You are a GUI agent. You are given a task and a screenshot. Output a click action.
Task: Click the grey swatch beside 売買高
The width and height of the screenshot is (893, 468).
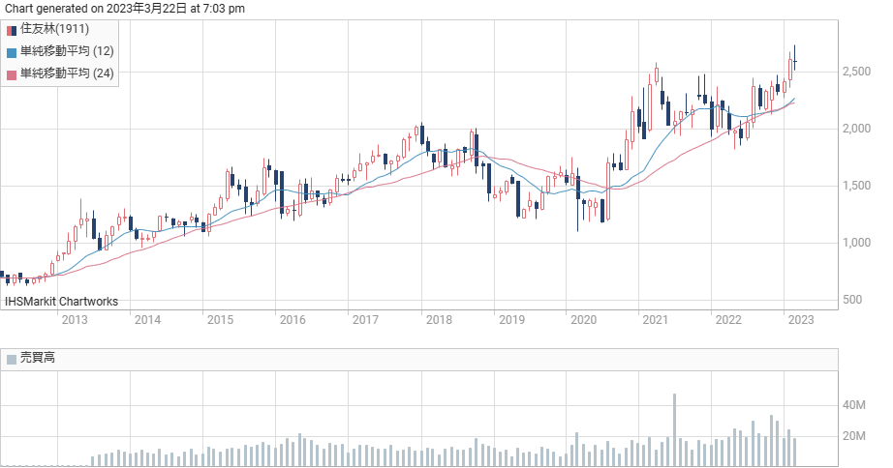(12, 360)
